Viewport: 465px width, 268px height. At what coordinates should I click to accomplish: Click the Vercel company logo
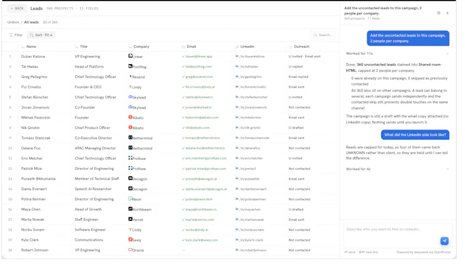pos(130,219)
